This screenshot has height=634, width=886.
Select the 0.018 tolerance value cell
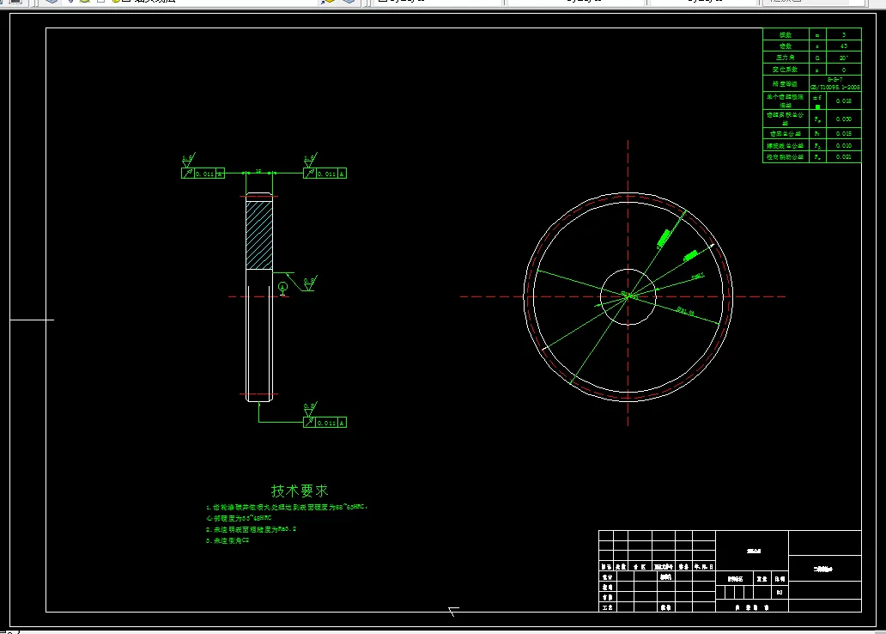844,101
